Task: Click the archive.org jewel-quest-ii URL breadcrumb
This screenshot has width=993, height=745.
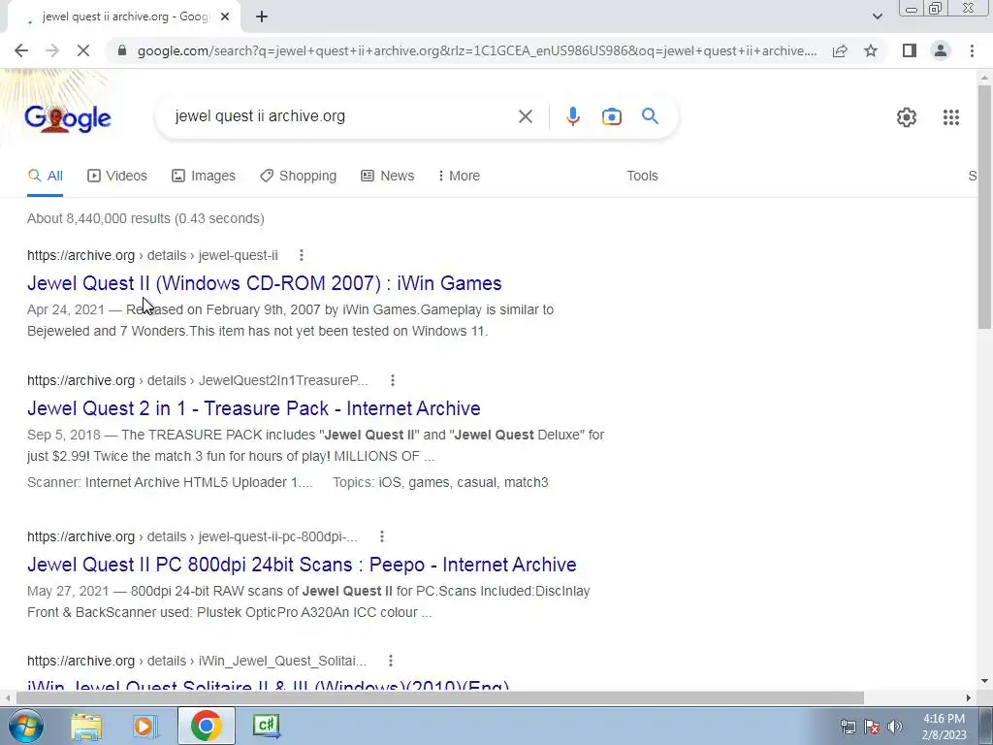Action: [152, 255]
